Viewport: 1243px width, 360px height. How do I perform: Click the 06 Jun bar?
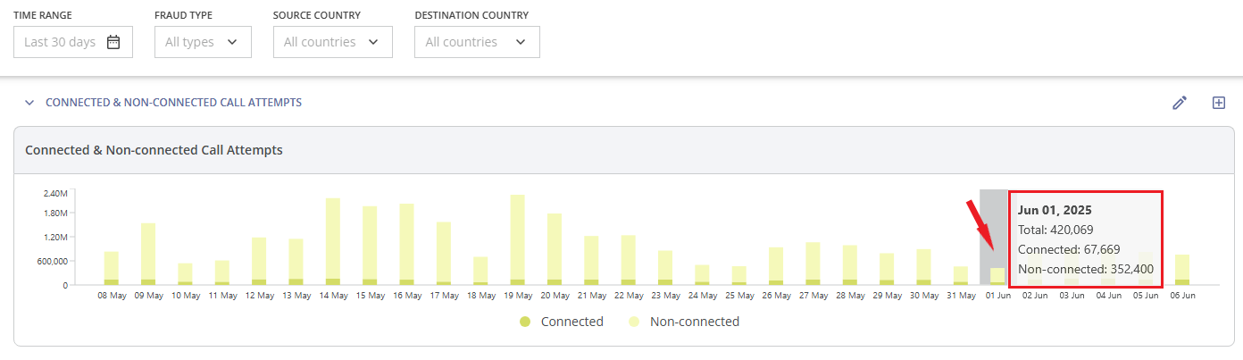1182,270
